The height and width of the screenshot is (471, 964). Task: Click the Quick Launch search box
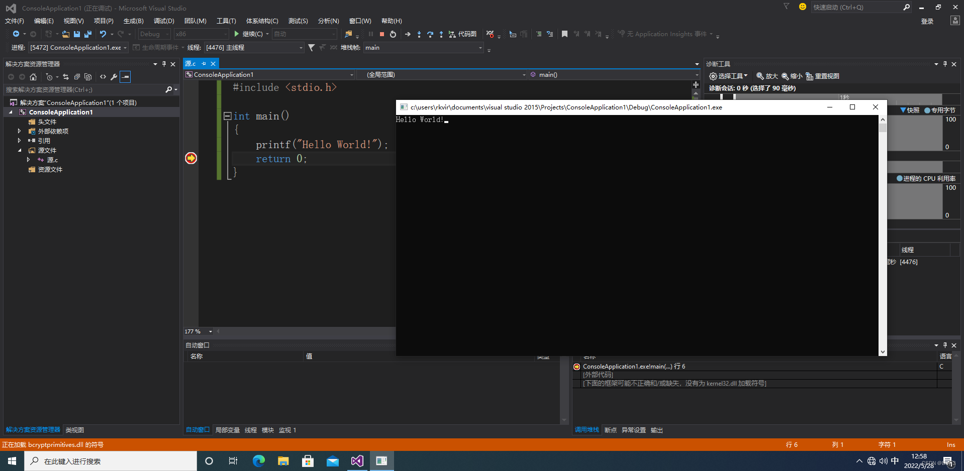pos(856,8)
